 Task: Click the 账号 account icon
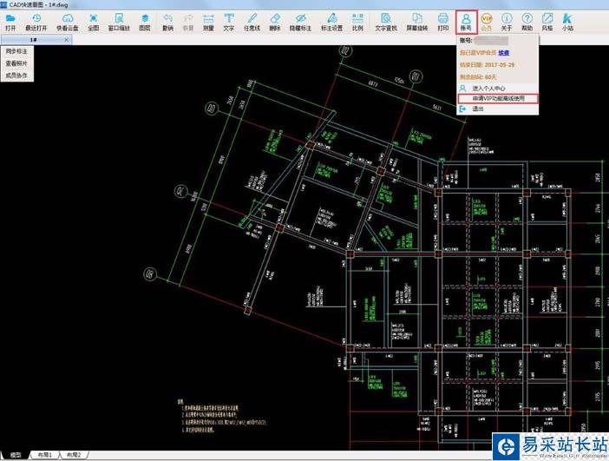466,23
